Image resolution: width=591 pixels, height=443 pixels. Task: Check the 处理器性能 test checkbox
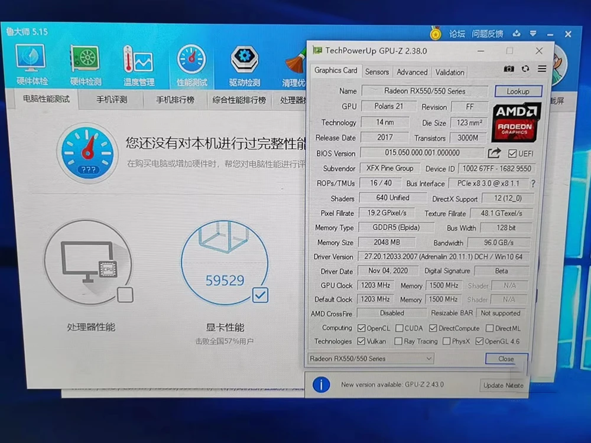(125, 295)
